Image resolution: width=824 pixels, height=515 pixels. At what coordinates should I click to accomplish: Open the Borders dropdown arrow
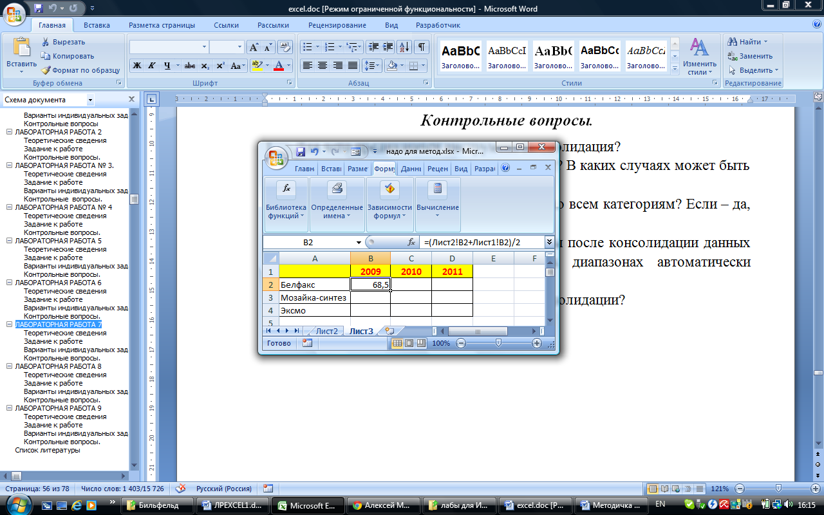(x=424, y=66)
